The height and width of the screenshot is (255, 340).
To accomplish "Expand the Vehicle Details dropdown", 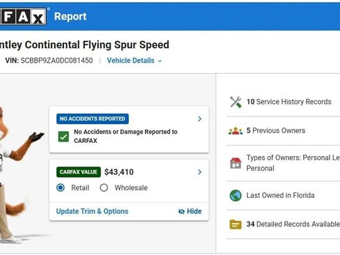I will (x=134, y=61).
